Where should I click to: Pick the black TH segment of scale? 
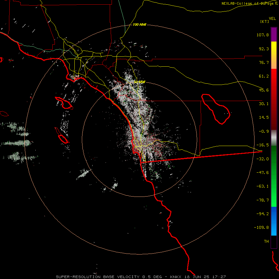(274, 241)
